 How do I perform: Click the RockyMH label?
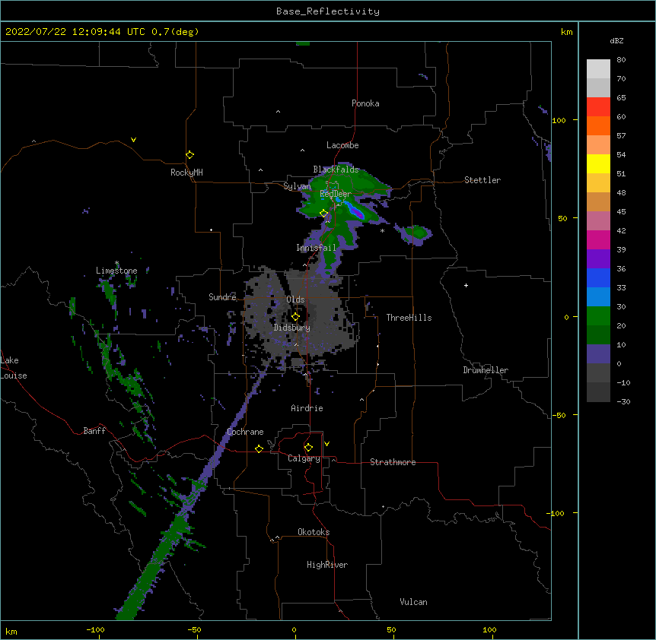point(186,173)
